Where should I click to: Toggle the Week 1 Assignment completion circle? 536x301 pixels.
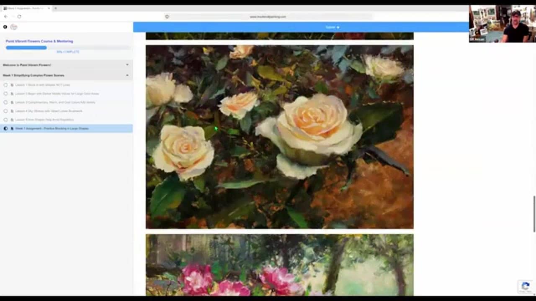coord(5,128)
